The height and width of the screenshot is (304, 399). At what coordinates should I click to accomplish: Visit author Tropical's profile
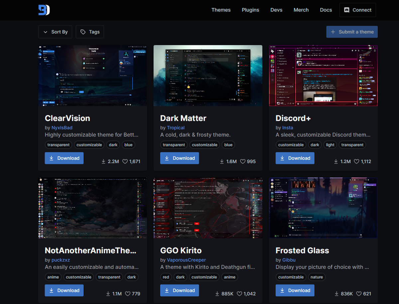point(176,128)
